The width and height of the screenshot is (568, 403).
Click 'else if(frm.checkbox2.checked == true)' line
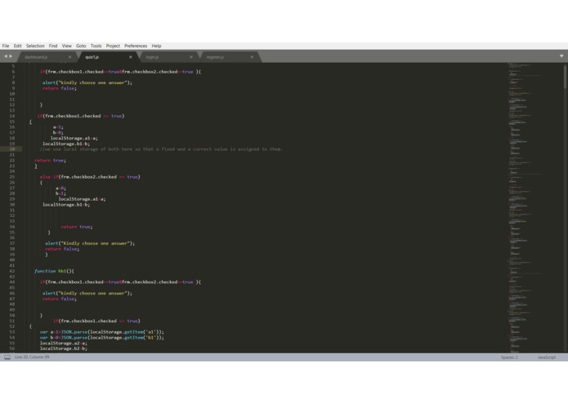(x=90, y=177)
